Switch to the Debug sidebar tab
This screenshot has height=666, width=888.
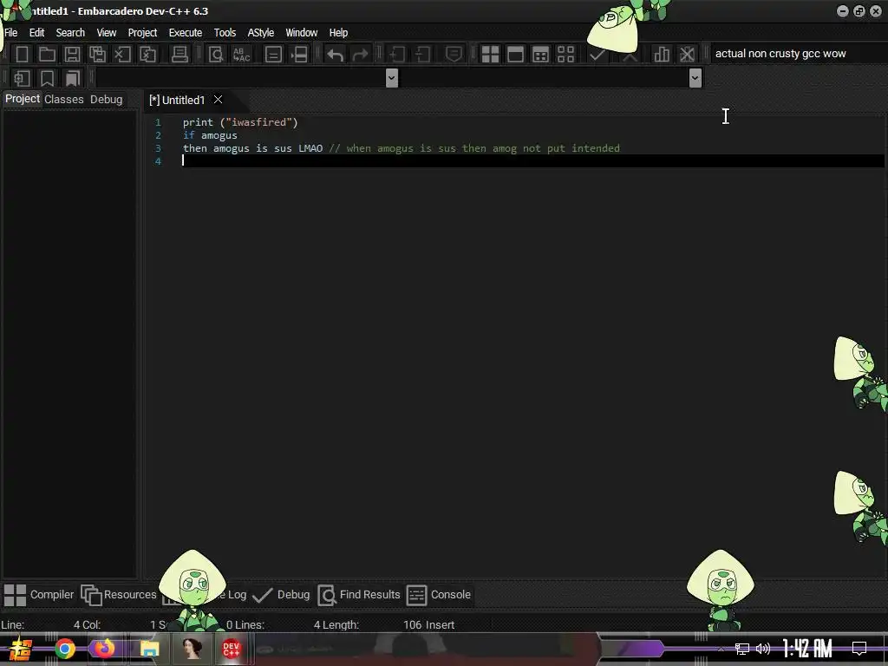(107, 100)
